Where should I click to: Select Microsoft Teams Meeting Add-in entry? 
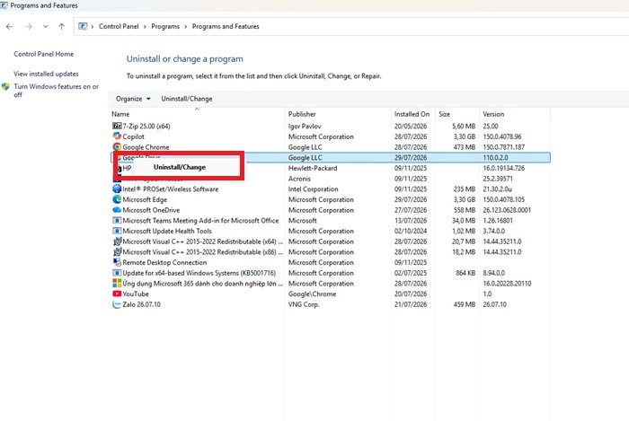[x=200, y=220]
